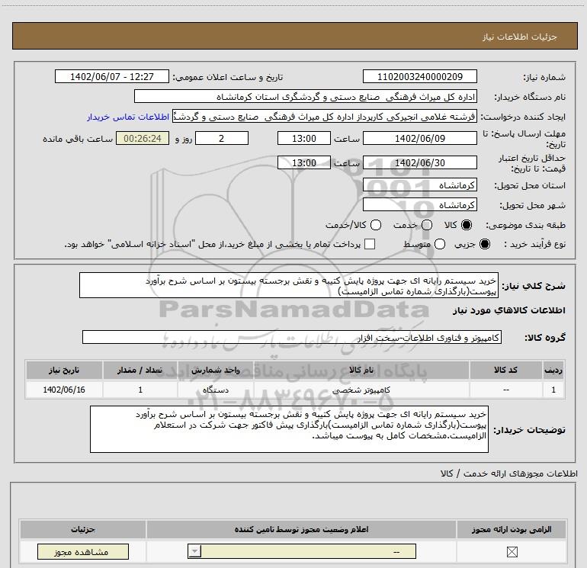Open the اعلام وضعیت مجوز dropdown arrow
The width and height of the screenshot is (587, 568).
click(194, 551)
